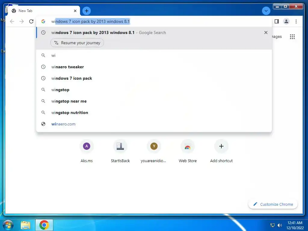
Task: Click magnifier icon beside 'wingstop near me'
Action: click(43, 101)
